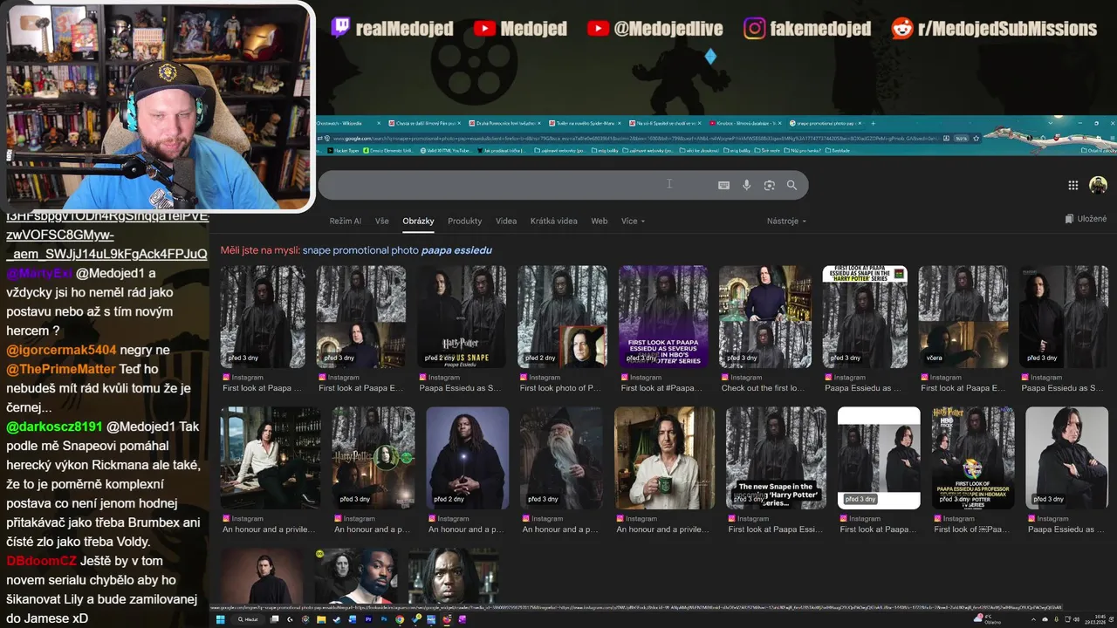Switch to the Režim AI tab
The height and width of the screenshot is (628, 1117).
pos(345,221)
